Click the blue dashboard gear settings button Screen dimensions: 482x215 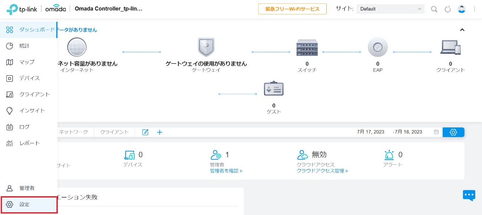pos(453,132)
